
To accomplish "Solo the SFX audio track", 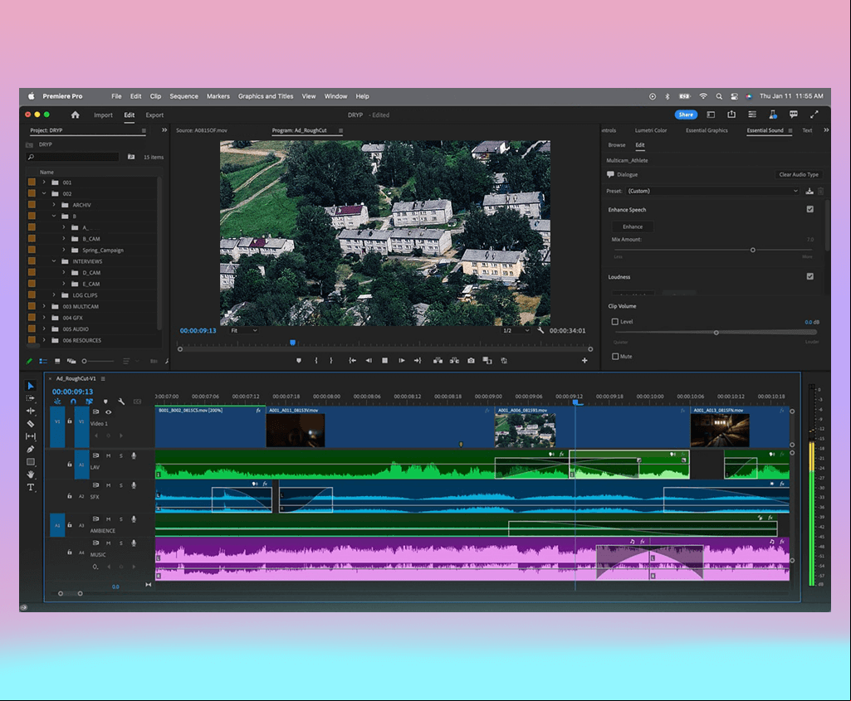I will coord(121,485).
